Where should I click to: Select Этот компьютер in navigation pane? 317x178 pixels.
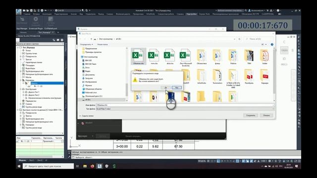[x=89, y=57]
